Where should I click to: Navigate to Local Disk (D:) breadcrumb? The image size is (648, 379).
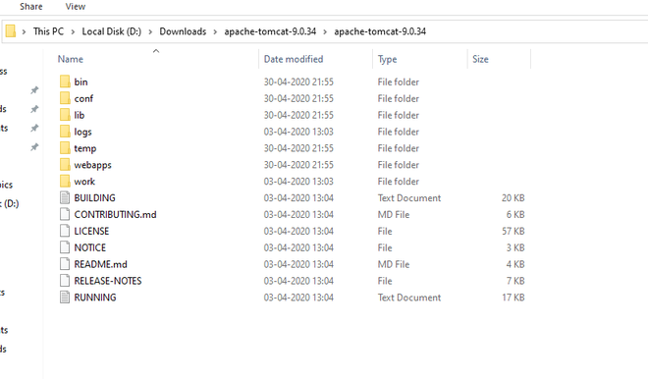(112, 31)
